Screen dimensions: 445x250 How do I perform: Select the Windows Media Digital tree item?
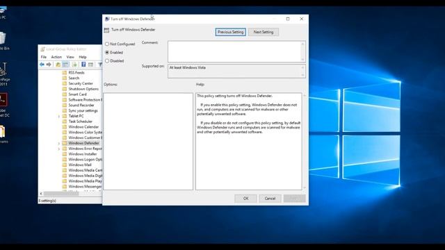pos(85,176)
